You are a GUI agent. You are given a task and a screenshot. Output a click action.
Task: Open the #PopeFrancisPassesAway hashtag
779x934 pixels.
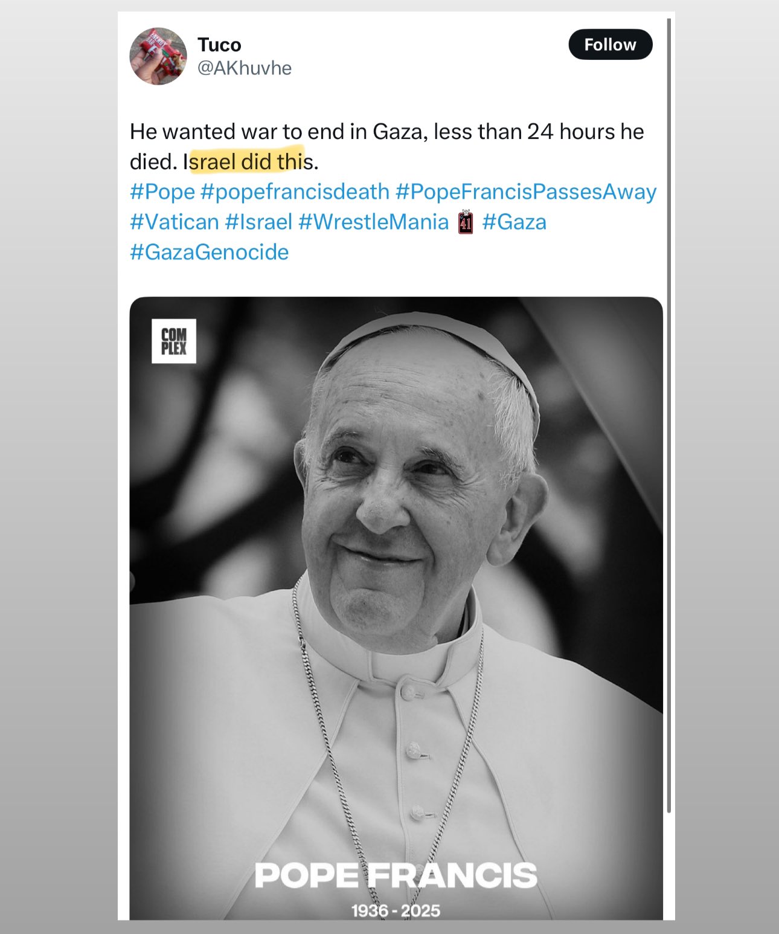click(526, 192)
